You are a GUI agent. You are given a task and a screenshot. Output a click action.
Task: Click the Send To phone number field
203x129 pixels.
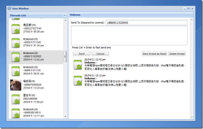coord(147,22)
